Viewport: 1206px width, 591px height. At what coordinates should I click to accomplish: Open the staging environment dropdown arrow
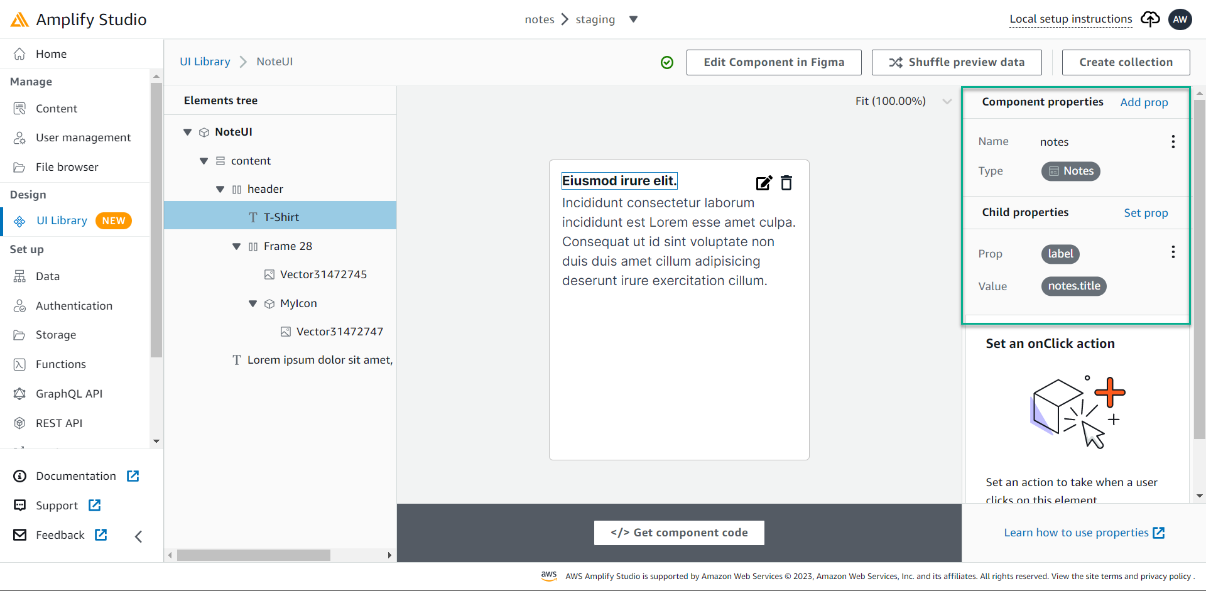[x=633, y=19]
